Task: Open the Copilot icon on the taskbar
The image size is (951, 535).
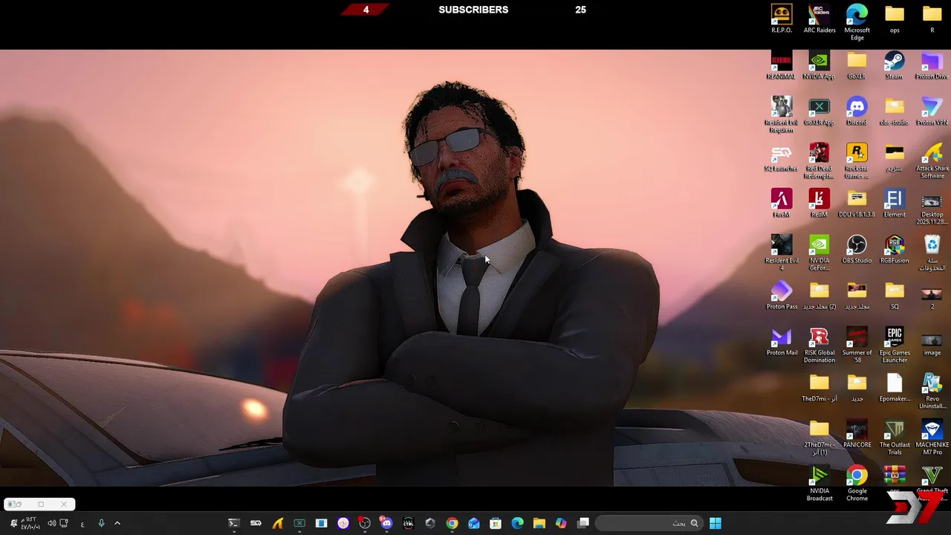Action: pyautogui.click(x=561, y=523)
